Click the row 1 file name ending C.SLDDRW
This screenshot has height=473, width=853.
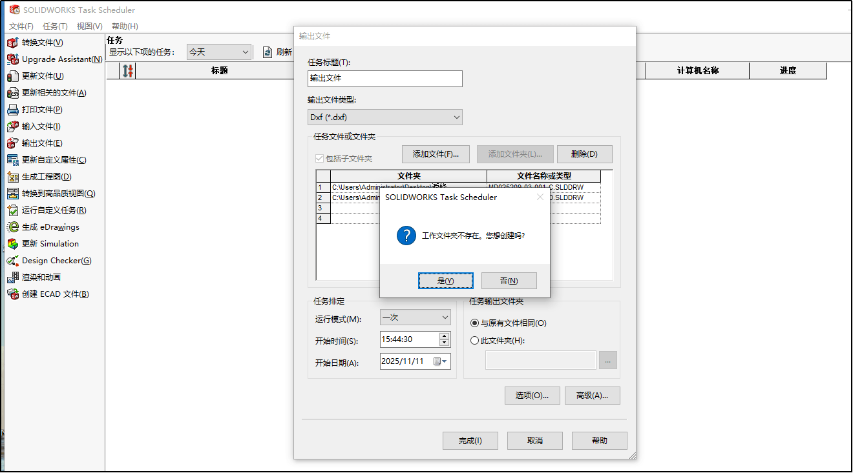pos(544,186)
